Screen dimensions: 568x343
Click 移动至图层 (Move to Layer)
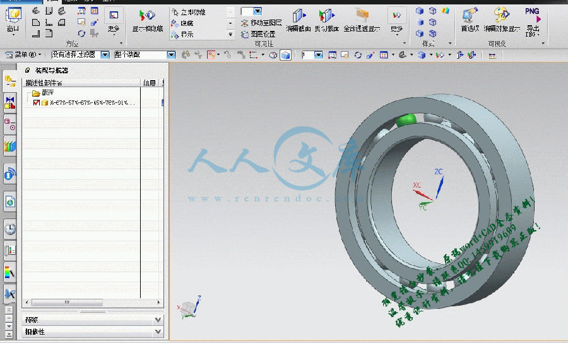pos(261,23)
